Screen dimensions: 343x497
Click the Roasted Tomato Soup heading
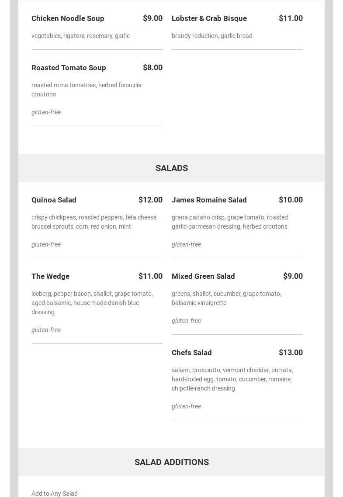pos(69,68)
